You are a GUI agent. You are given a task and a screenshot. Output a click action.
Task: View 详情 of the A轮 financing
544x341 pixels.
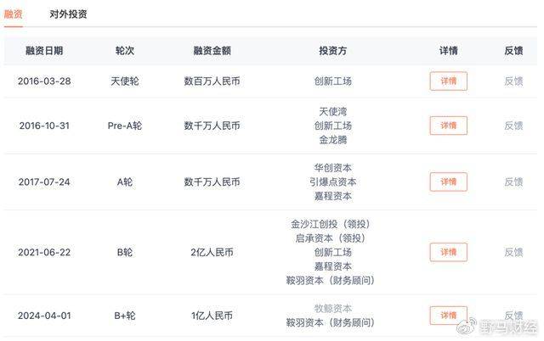click(x=448, y=182)
